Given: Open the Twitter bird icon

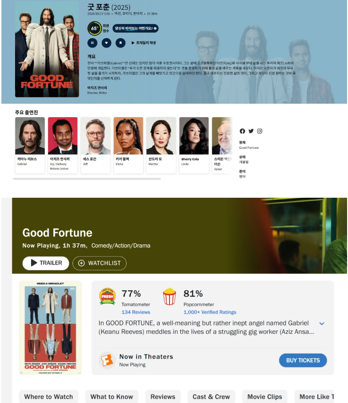Looking at the screenshot, I should click(x=251, y=131).
